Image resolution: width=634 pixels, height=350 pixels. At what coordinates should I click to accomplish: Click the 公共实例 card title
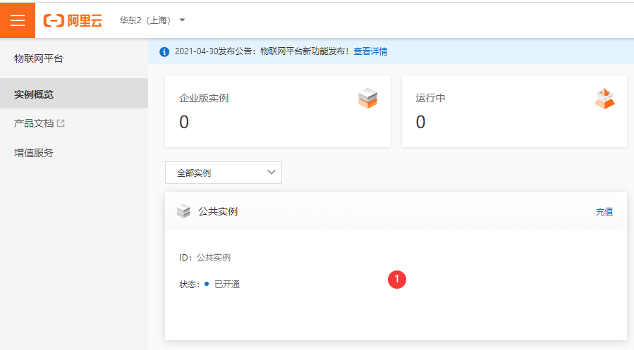(217, 211)
